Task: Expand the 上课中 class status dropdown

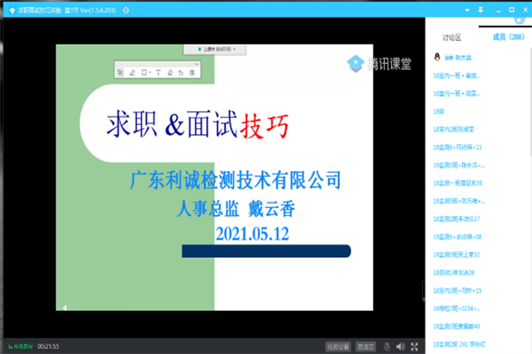Action: [x=234, y=49]
